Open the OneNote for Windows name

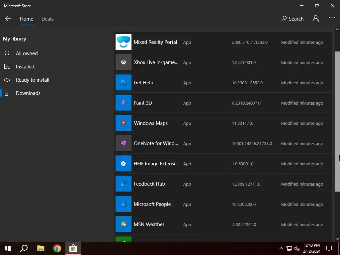[156, 143]
